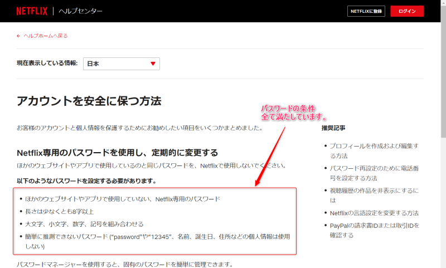Image resolution: width=446 pixels, height=268 pixels.
Task: Click the intro sentence お客様のアカウントと個人情報を保護する
Action: (x=140, y=128)
